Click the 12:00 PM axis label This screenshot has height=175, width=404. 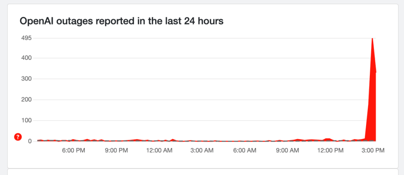tap(331, 150)
